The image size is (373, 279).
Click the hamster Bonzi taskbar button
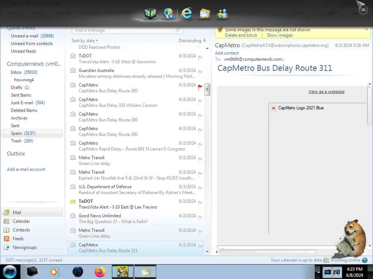click(x=123, y=272)
